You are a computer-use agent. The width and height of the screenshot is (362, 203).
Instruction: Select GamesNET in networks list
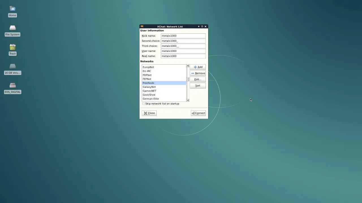(x=164, y=91)
